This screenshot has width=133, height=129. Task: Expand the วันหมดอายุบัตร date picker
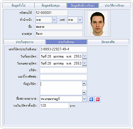coord(84,63)
